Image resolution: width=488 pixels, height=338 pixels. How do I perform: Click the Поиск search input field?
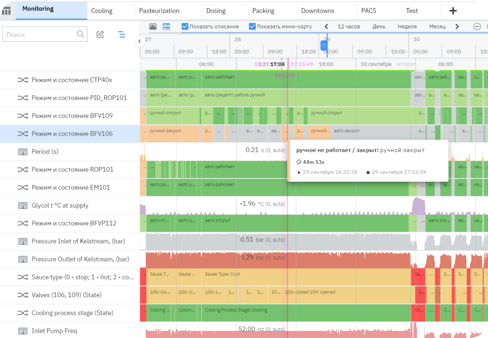click(40, 34)
